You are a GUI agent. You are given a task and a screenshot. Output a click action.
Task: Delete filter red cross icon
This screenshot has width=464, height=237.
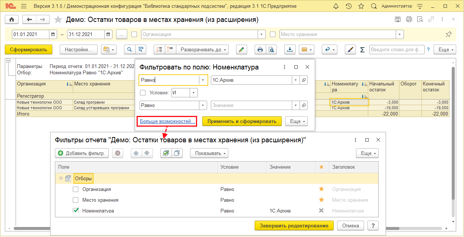(118, 153)
